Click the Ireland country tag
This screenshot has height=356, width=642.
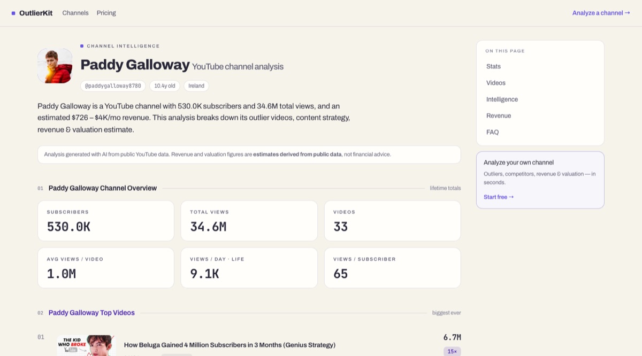tap(196, 86)
